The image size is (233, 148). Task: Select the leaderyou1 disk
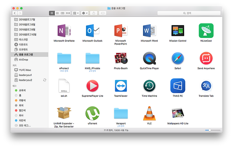coord(29,75)
